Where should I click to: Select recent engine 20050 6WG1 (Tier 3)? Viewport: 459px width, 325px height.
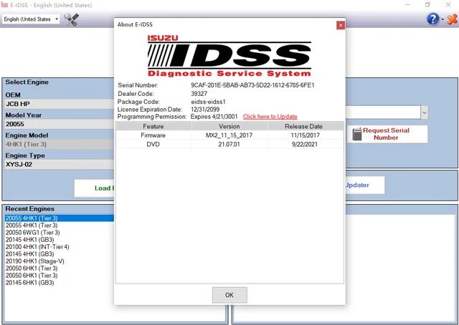[x=33, y=233]
